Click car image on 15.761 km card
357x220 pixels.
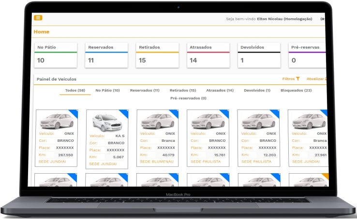pyautogui.click(x=208, y=120)
